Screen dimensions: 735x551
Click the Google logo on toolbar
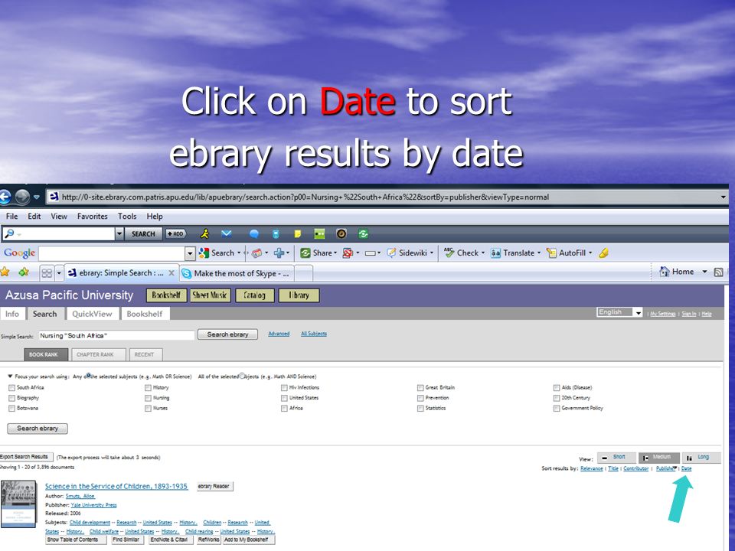click(x=20, y=253)
